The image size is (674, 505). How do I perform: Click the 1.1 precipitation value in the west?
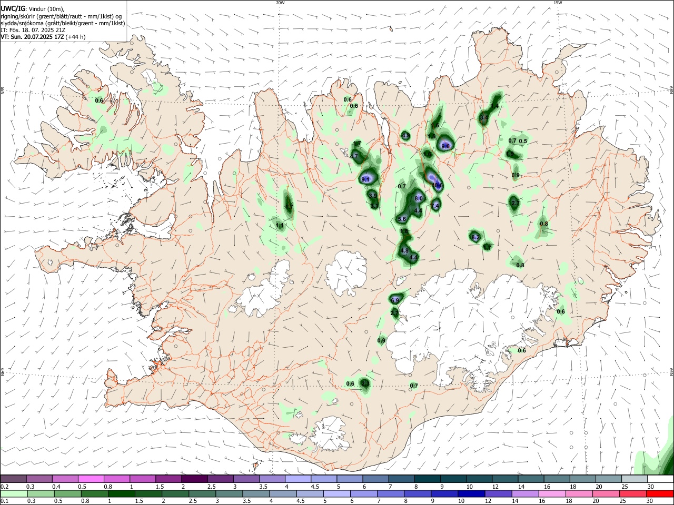pos(280,225)
